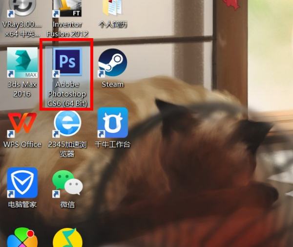Select the 电脑管家 shield icon
293x247 pixels.
click(x=22, y=182)
